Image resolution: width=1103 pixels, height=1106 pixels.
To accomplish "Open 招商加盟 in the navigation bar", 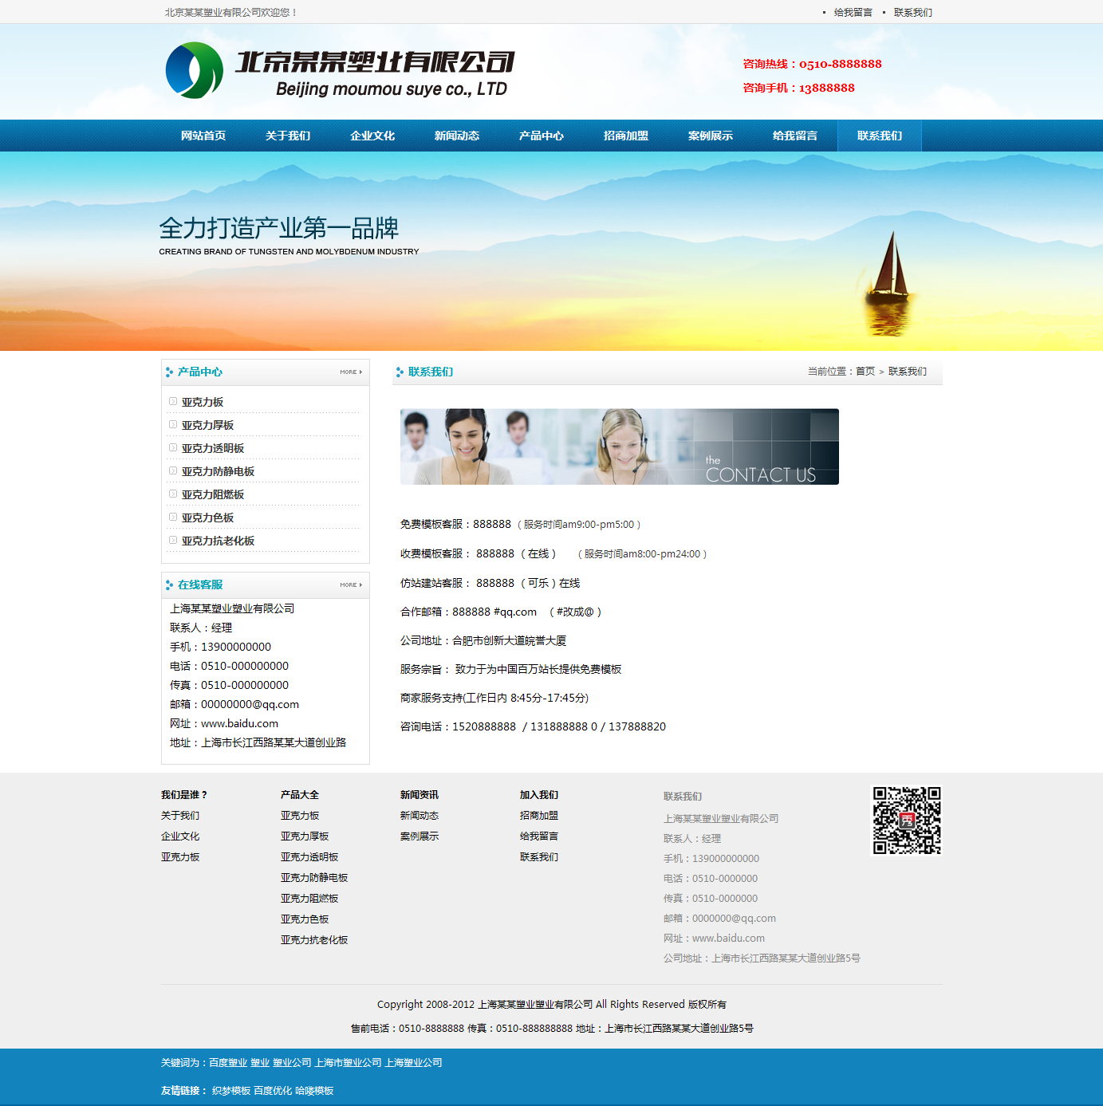I will point(626,136).
